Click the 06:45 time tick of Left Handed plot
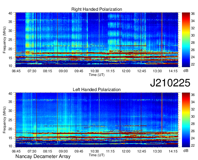Image resolution: width=198 pixels, height=160 pixels. coord(16,151)
